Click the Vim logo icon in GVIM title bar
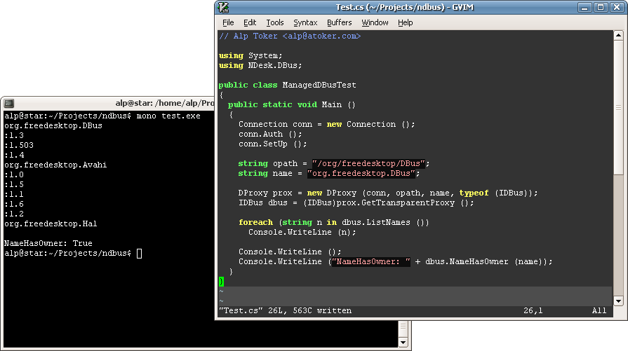 click(224, 8)
